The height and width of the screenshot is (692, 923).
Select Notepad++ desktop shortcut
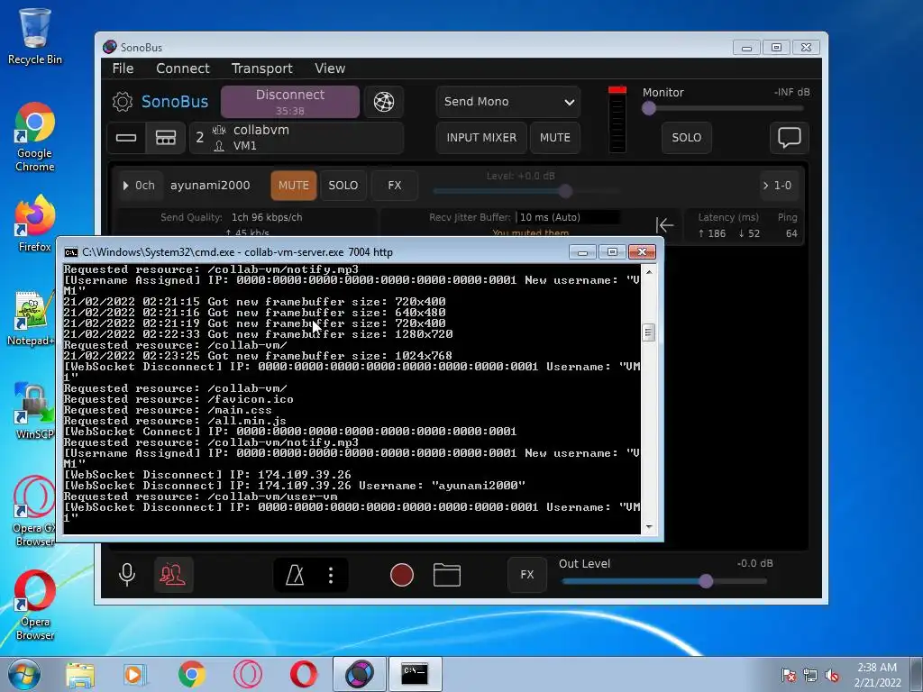coord(32,318)
